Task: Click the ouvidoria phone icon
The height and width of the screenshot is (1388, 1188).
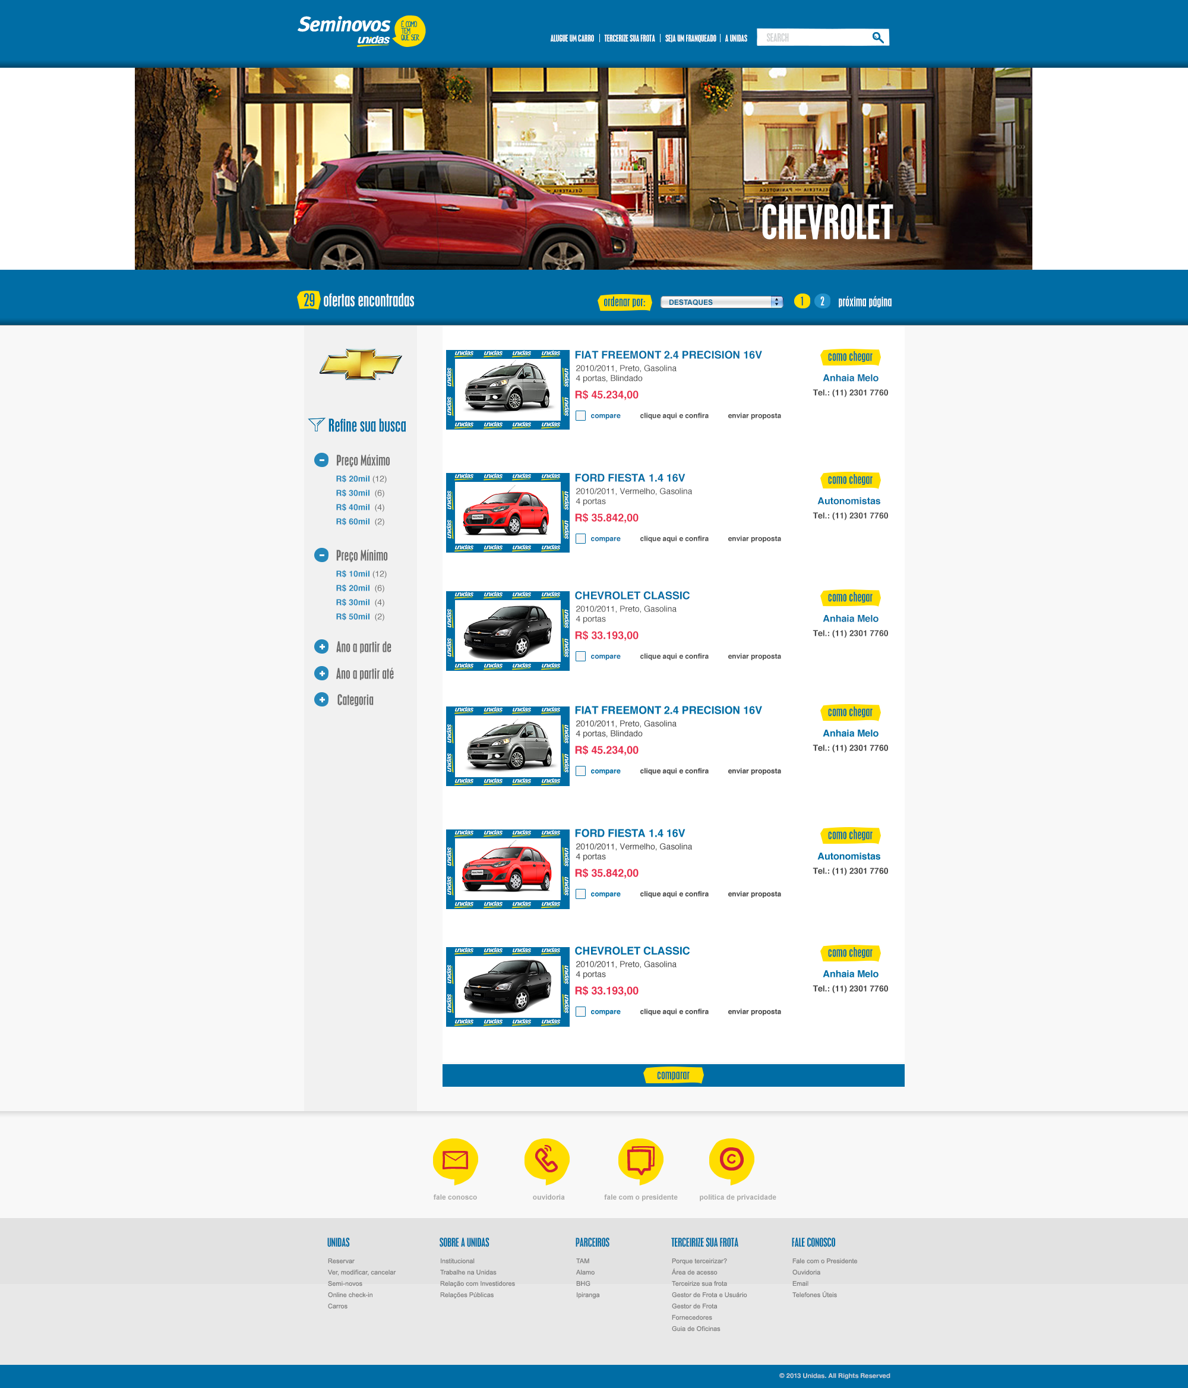Action: (546, 1160)
